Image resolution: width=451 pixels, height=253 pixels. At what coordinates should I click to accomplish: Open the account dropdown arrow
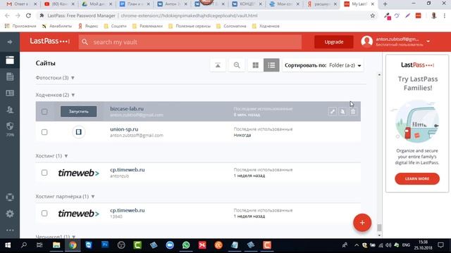click(x=428, y=41)
